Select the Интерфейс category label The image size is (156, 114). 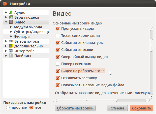[x=24, y=51]
